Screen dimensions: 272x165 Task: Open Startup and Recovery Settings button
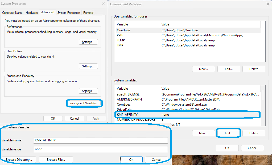(x=88, y=91)
